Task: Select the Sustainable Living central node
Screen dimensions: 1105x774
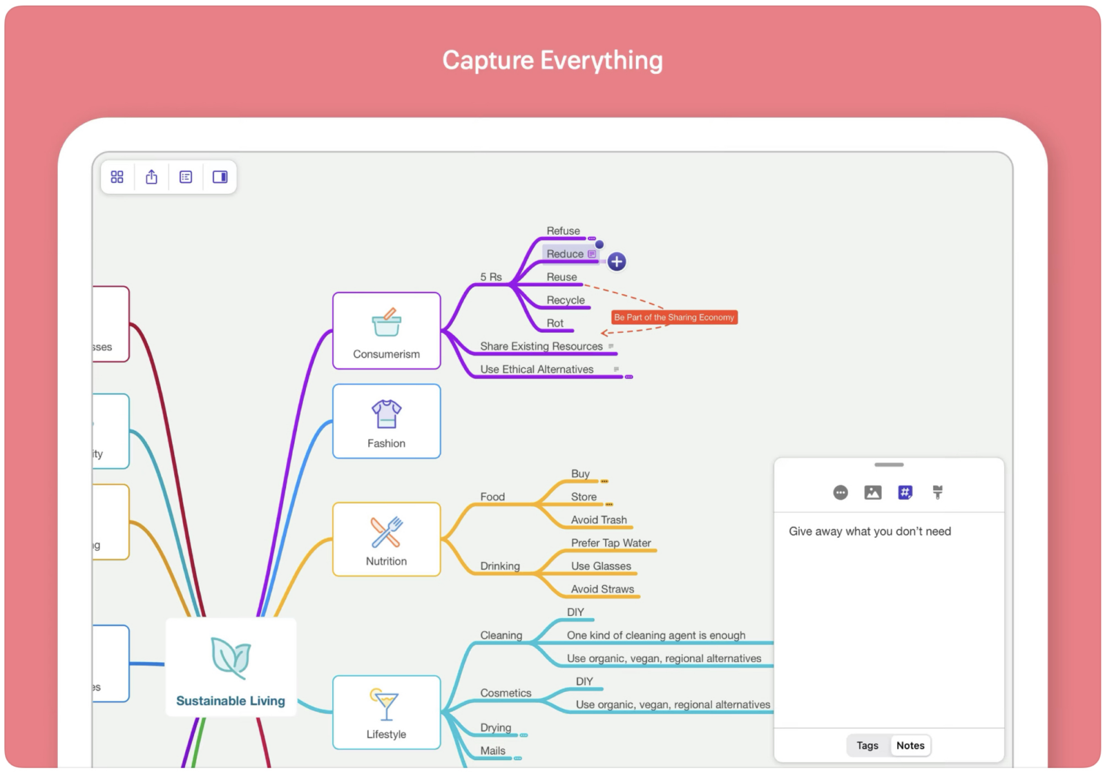Action: point(231,667)
